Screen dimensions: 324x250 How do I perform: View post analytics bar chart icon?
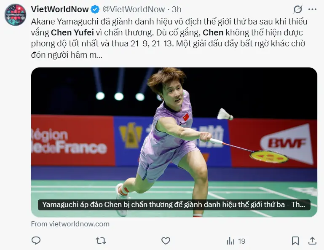click(230, 241)
